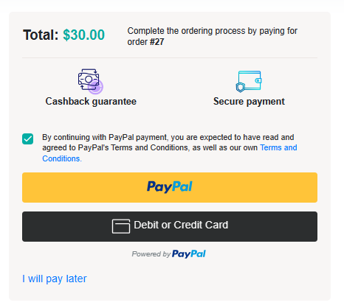Click the divider line below the total
The height and width of the screenshot is (308, 344).
pyautogui.click(x=170, y=58)
